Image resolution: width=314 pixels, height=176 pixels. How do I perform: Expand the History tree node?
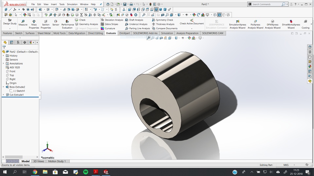tap(3, 56)
